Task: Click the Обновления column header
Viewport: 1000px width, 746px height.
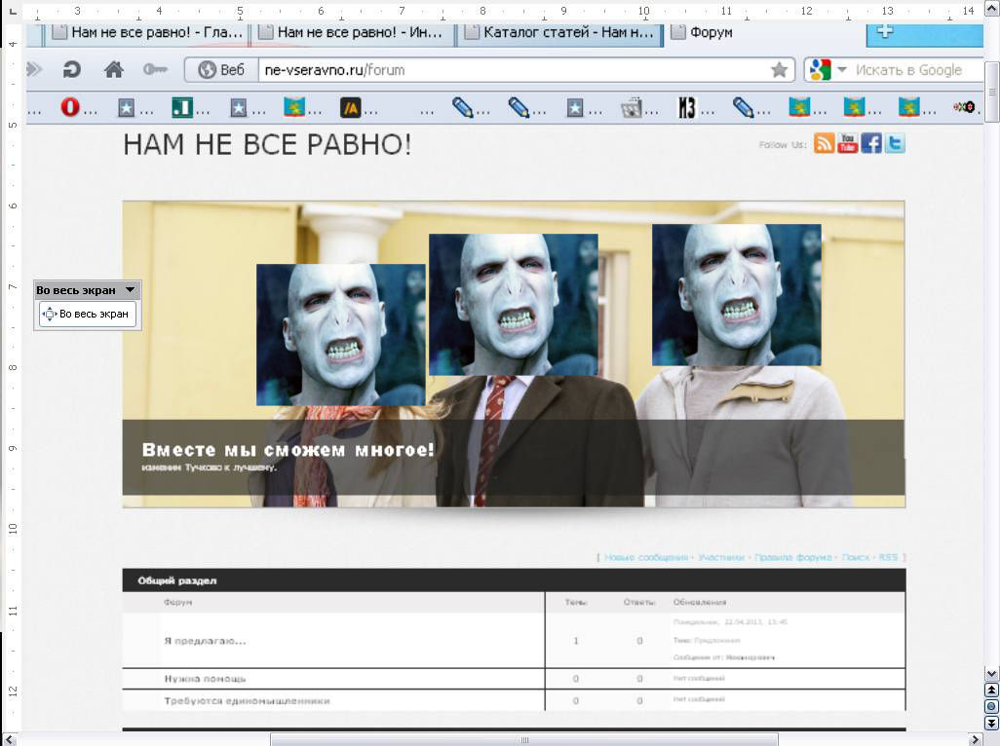Action: click(700, 602)
